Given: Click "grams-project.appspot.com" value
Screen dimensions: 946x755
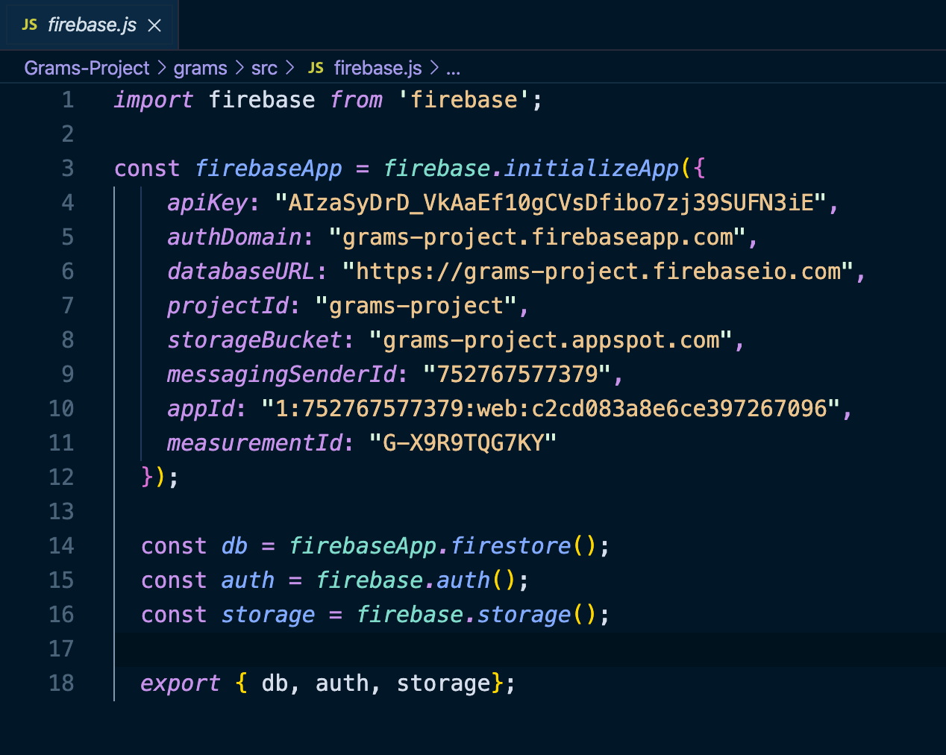Looking at the screenshot, I should pyautogui.click(x=551, y=340).
